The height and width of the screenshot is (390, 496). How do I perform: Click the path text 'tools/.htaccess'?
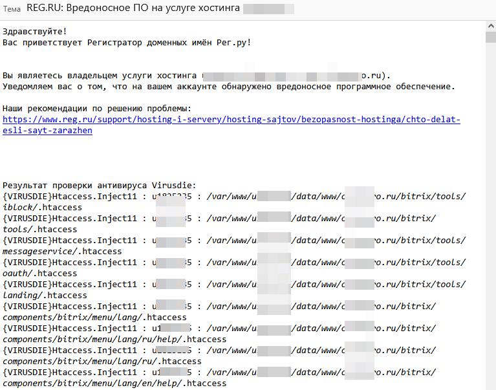39,230
